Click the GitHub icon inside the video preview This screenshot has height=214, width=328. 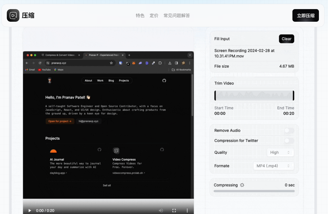(164, 81)
